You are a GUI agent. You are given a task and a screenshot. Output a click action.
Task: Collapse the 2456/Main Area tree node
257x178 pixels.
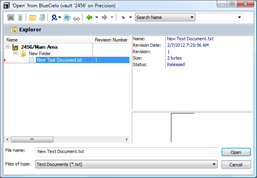coord(7,47)
